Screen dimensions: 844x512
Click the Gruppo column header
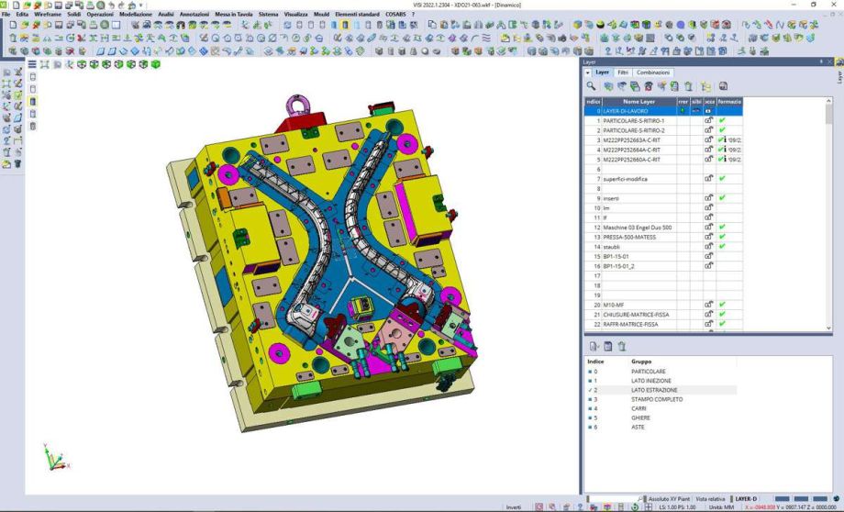coord(641,362)
